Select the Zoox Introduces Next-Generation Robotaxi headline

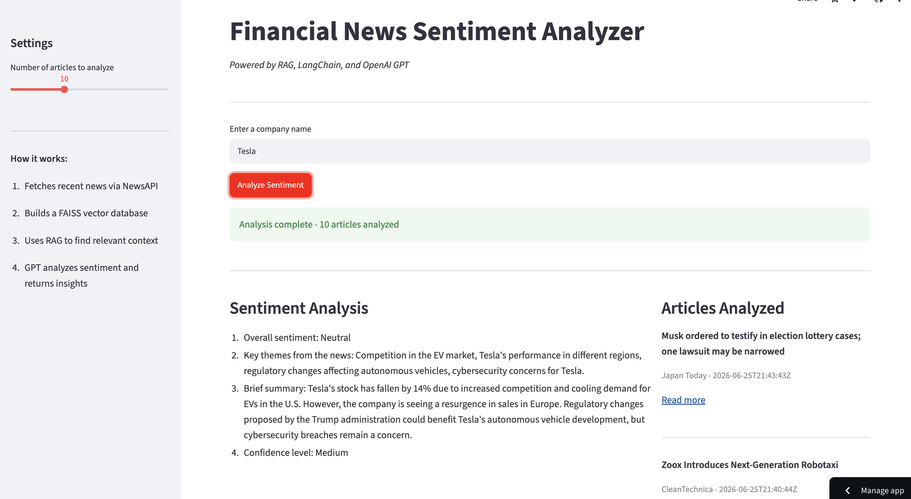[x=750, y=465]
